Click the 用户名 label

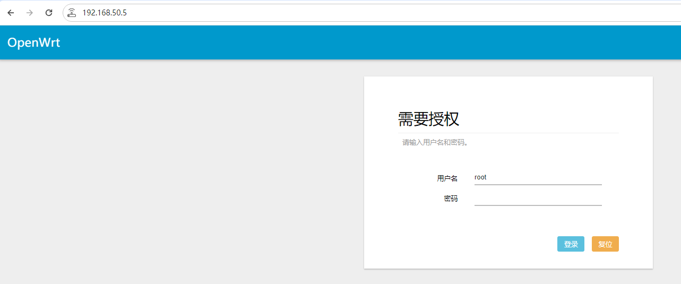point(447,178)
